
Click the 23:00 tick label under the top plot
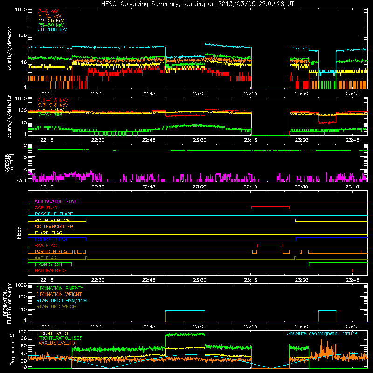pos(200,94)
